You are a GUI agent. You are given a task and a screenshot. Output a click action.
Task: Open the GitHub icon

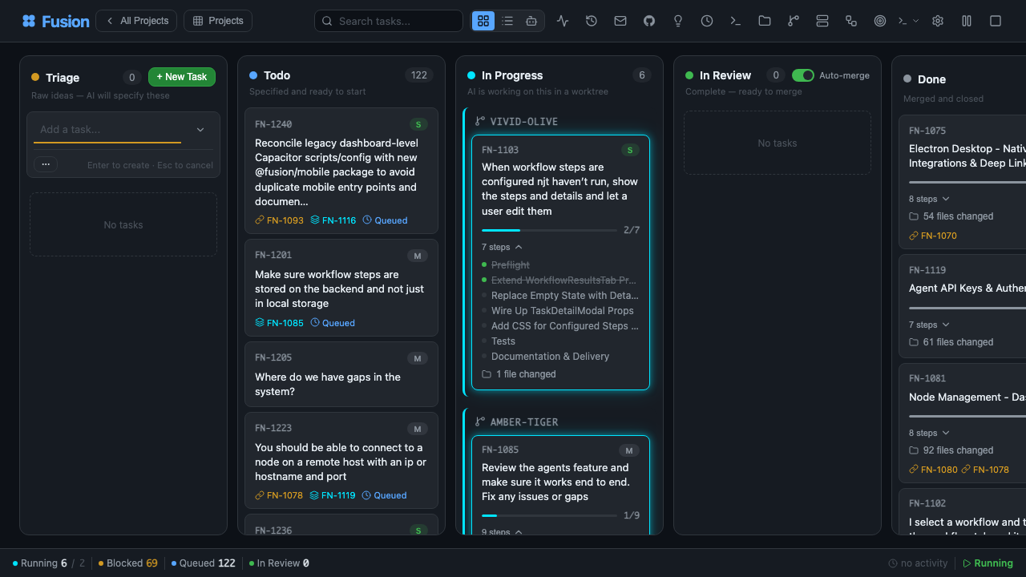[x=649, y=21]
